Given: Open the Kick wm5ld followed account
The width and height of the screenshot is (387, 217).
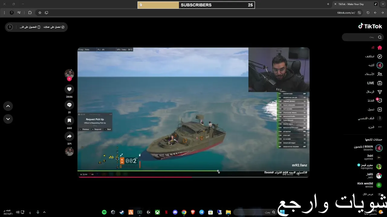Looking at the screenshot, I should pyautogui.click(x=370, y=185).
